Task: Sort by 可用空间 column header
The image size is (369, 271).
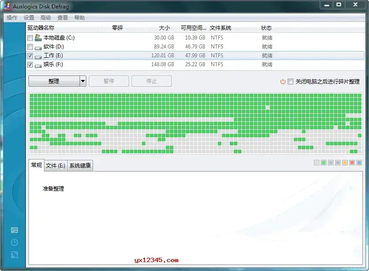Action: point(193,28)
